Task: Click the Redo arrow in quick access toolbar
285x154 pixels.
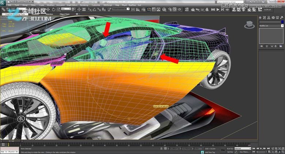Action: (24, 1)
